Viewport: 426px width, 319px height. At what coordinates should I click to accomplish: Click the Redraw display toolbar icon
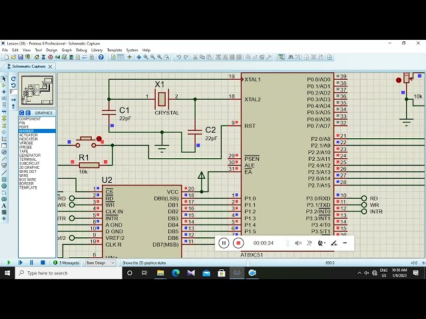tap(113, 57)
